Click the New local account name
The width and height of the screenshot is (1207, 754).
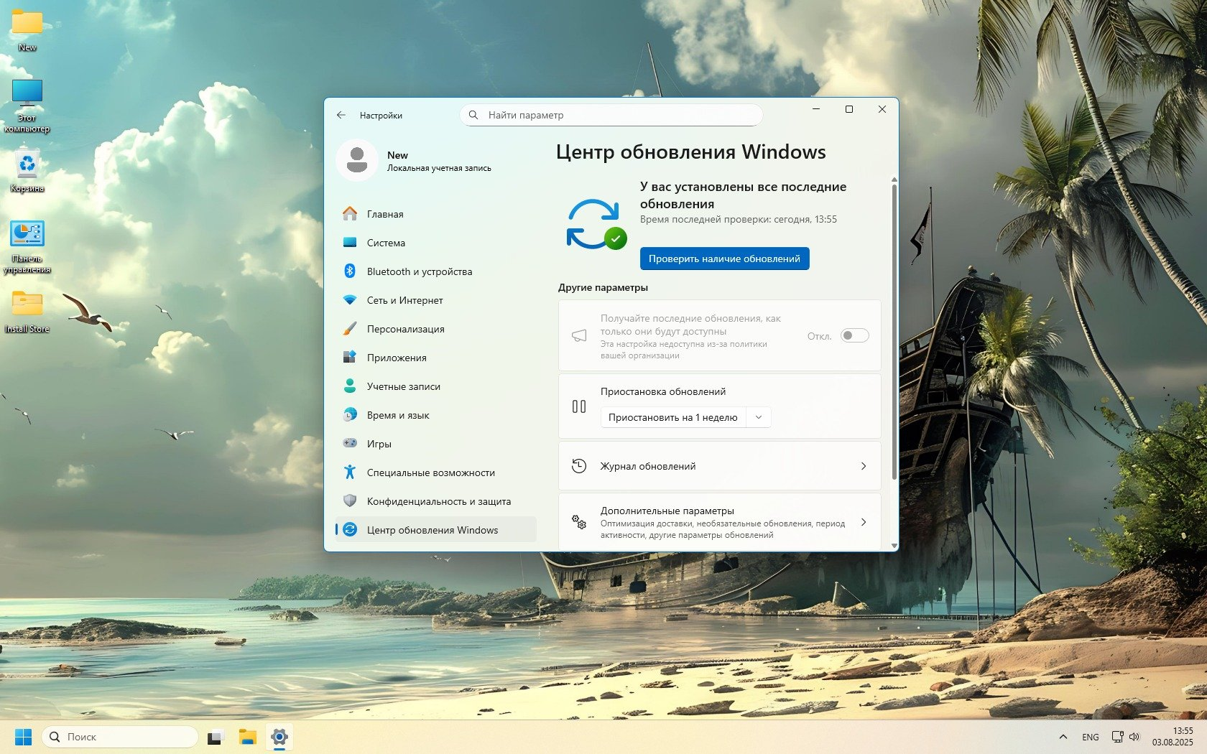click(x=397, y=155)
